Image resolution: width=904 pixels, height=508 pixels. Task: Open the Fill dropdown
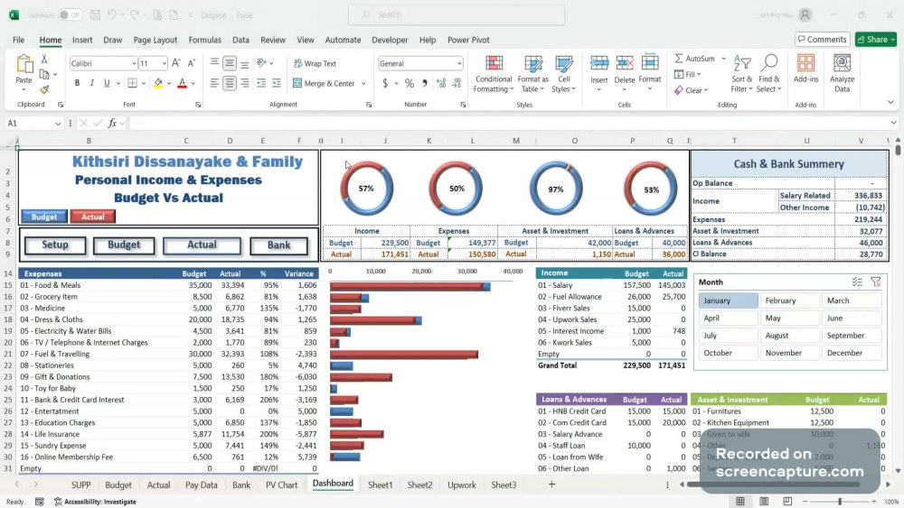[x=687, y=74]
